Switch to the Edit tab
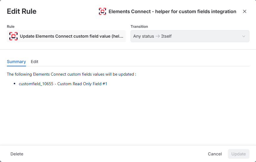The height and width of the screenshot is (162, 256). [x=34, y=62]
